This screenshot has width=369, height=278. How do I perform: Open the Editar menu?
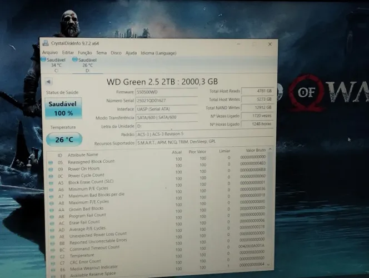coord(68,53)
